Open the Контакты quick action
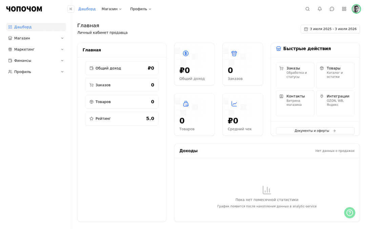 [x=295, y=103]
